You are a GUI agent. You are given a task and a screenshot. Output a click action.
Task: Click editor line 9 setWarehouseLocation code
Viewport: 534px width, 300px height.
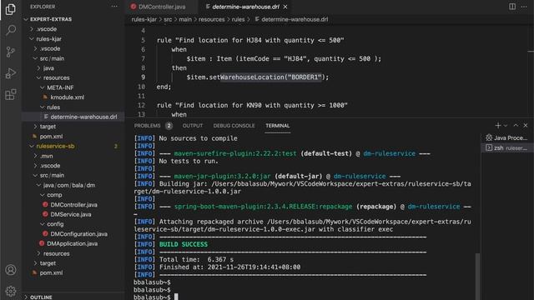258,77
